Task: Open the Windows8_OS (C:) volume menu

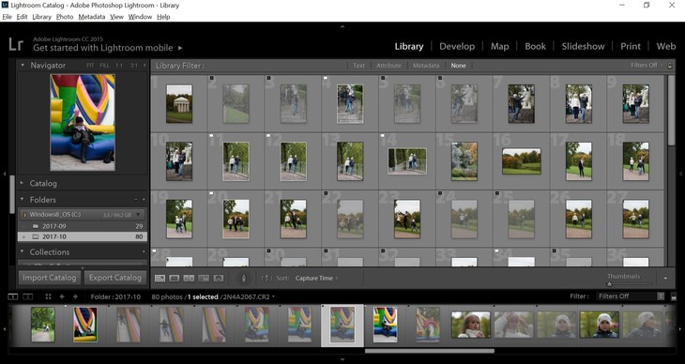Action: click(139, 215)
